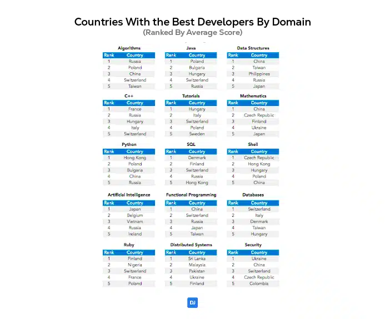Select Sweden in the Tutorials table
The width and height of the screenshot is (385, 319).
(197, 134)
